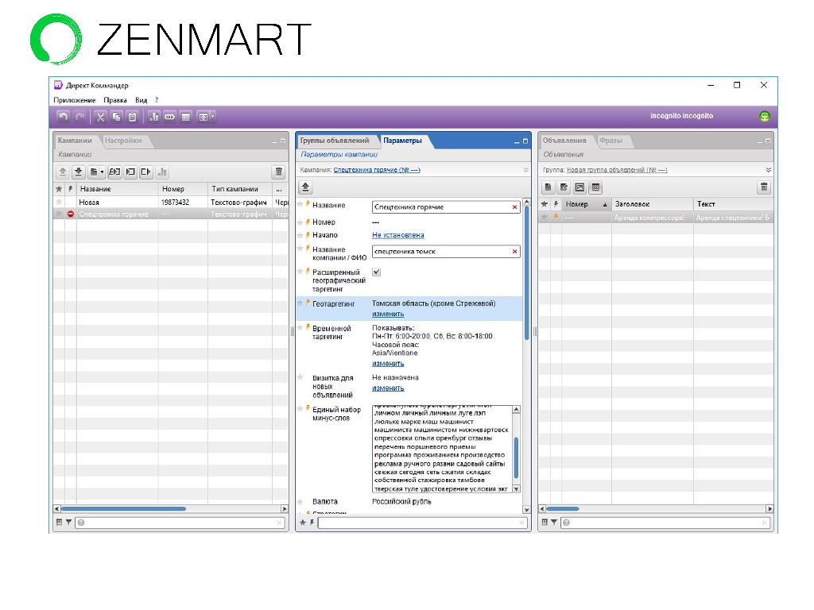Image resolution: width=814 pixels, height=610 pixels.
Task: Open the Новая группа объявлений link
Action: click(617, 170)
